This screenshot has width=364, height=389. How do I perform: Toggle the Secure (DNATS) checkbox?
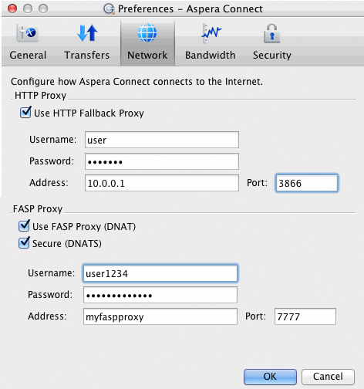click(24, 243)
